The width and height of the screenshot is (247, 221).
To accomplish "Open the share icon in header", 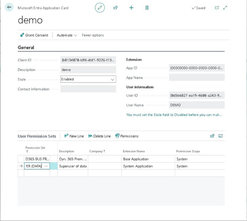I will tap(115, 7).
